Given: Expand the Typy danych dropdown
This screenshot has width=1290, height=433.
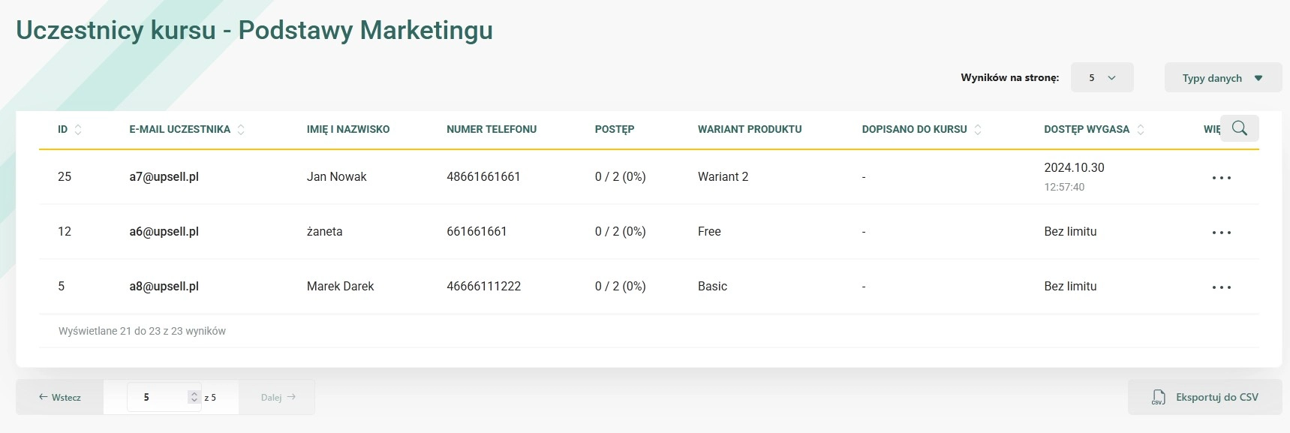Looking at the screenshot, I should (1223, 77).
